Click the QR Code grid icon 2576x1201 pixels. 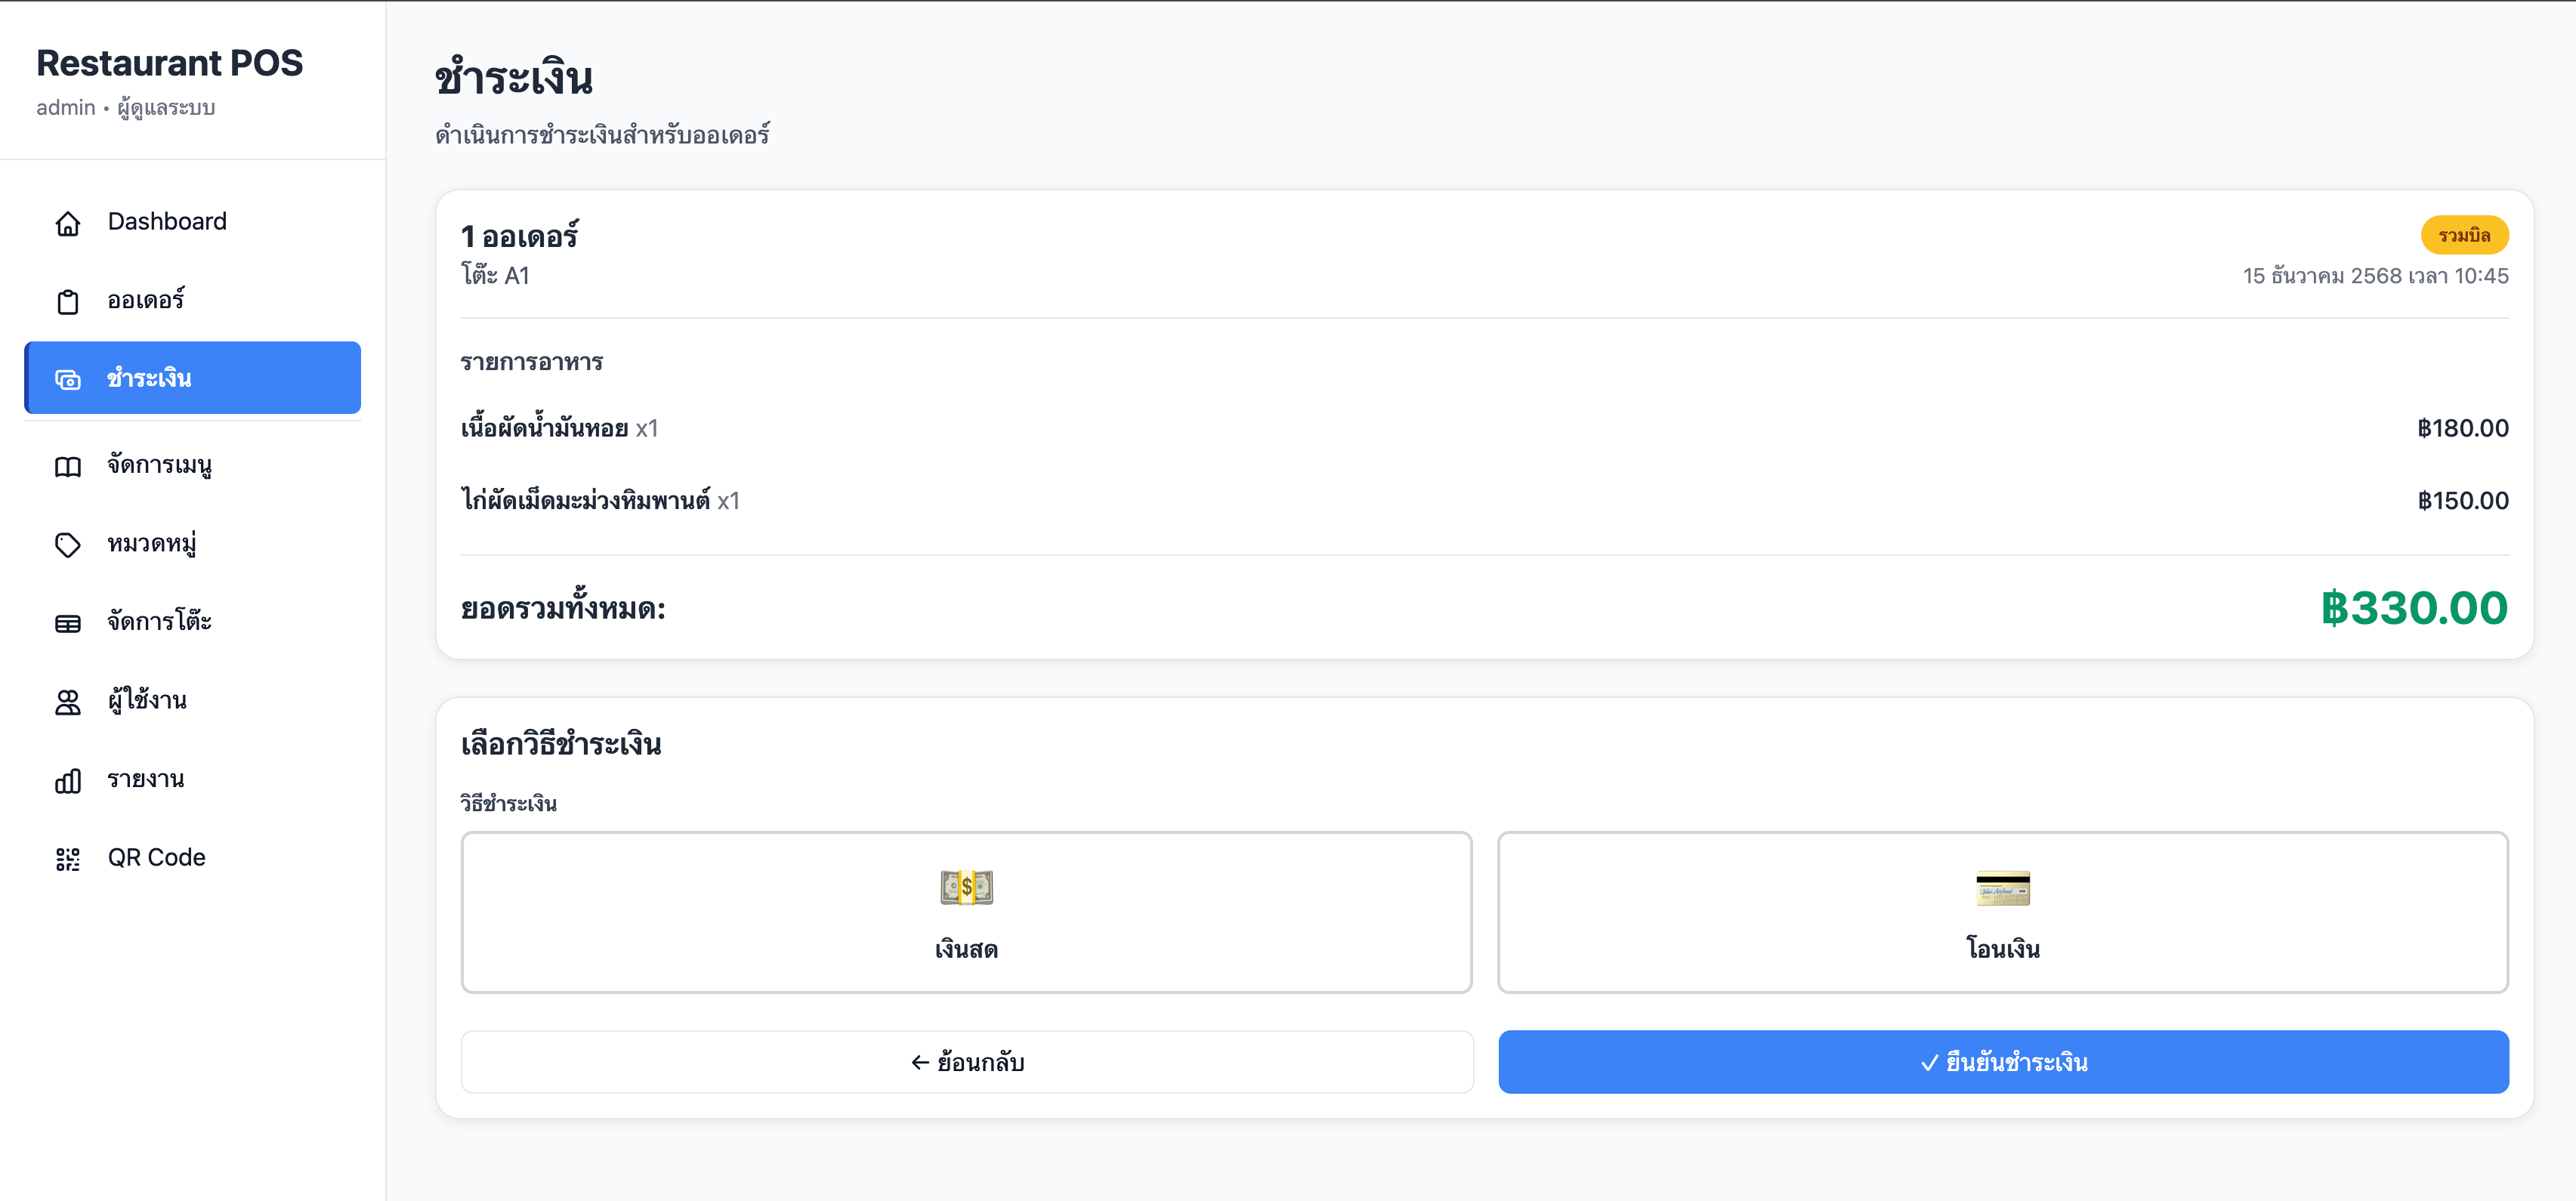(68, 858)
